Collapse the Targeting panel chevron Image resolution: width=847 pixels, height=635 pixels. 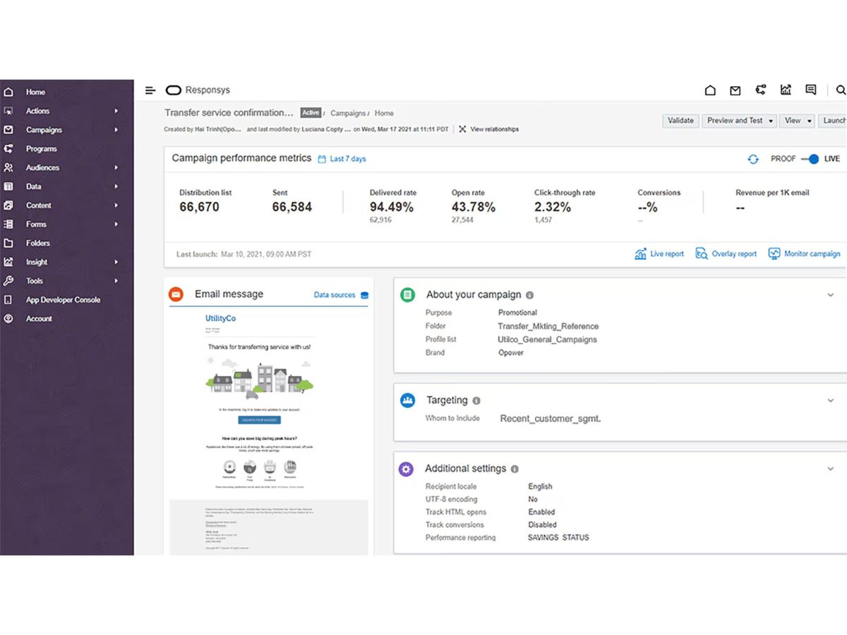click(x=831, y=401)
